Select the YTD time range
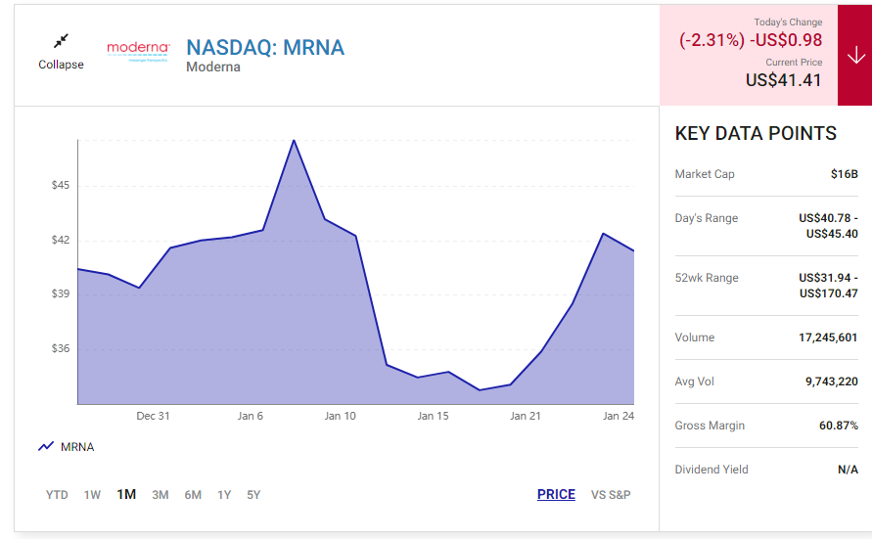 pos(57,495)
